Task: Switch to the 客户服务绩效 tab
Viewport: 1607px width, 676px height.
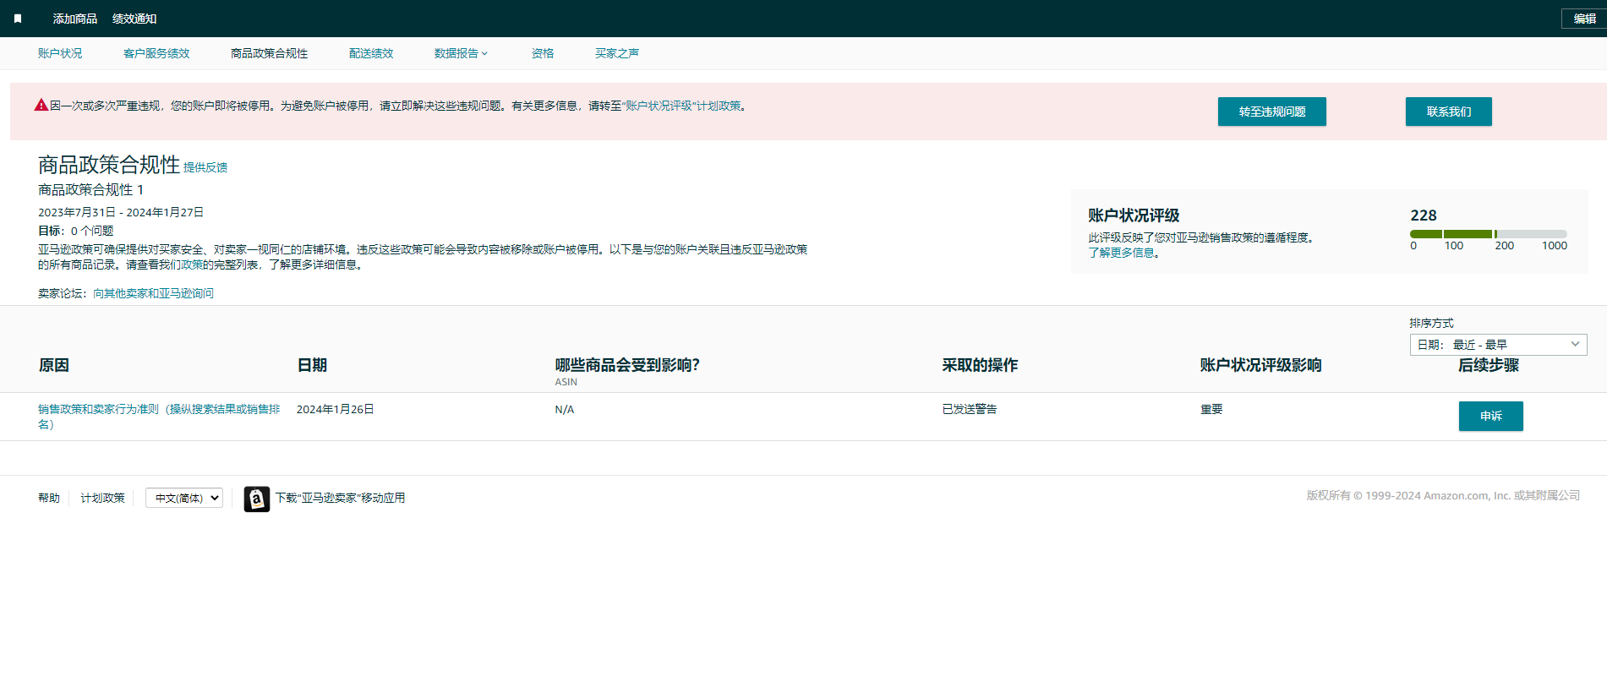Action: (x=156, y=53)
